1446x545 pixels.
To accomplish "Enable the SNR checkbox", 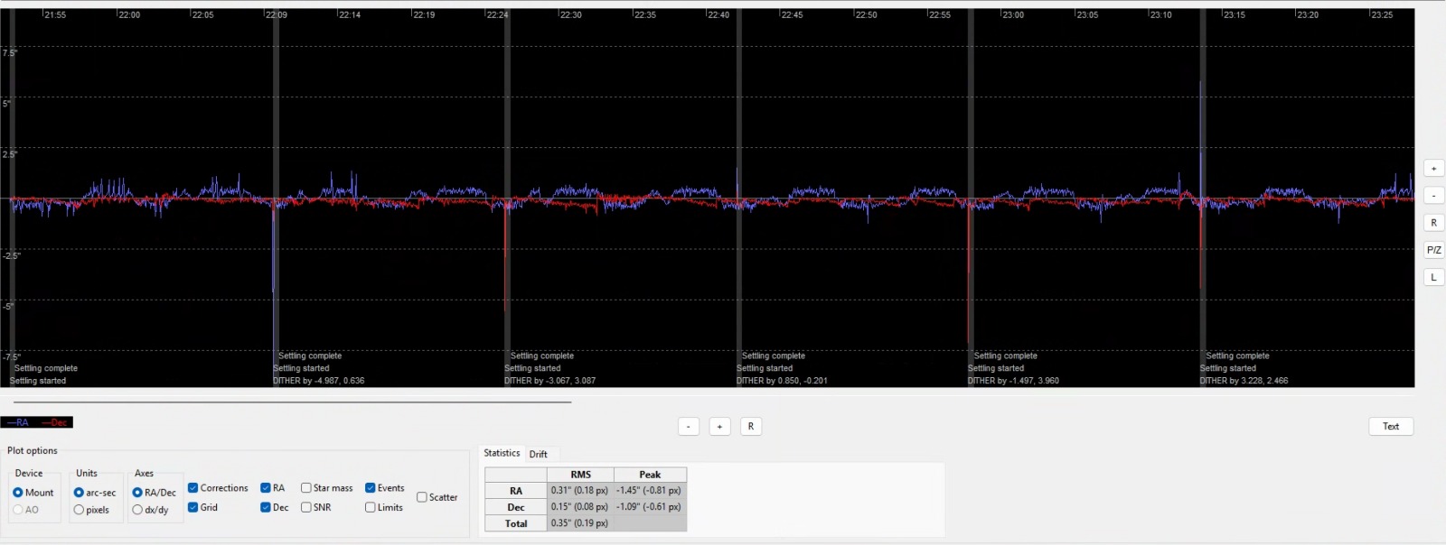I will (306, 508).
